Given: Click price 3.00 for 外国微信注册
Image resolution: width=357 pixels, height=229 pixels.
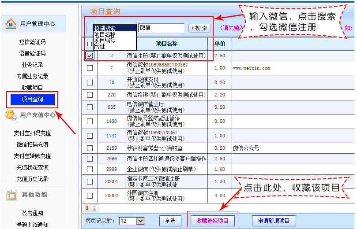Looking at the screenshot, I should (220, 196).
